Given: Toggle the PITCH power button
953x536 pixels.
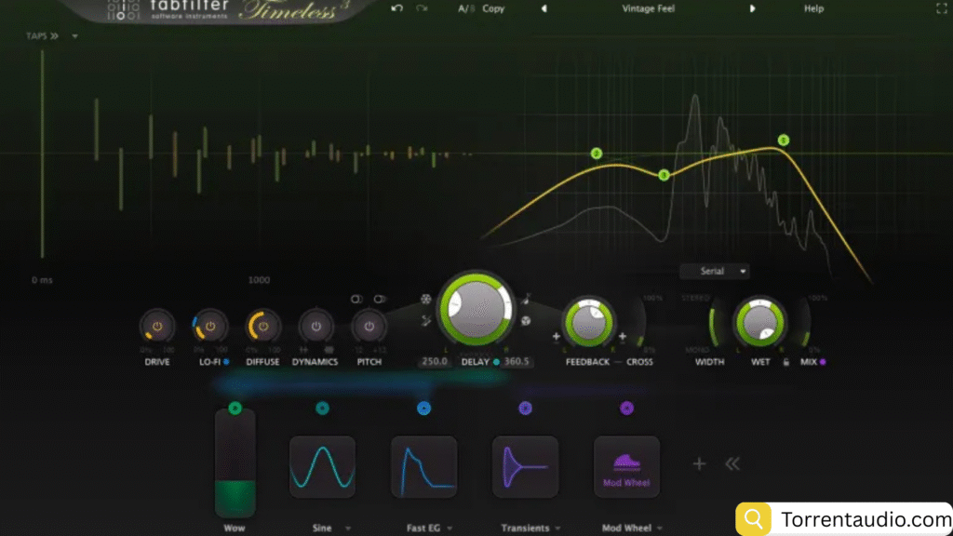Looking at the screenshot, I should point(369,328).
